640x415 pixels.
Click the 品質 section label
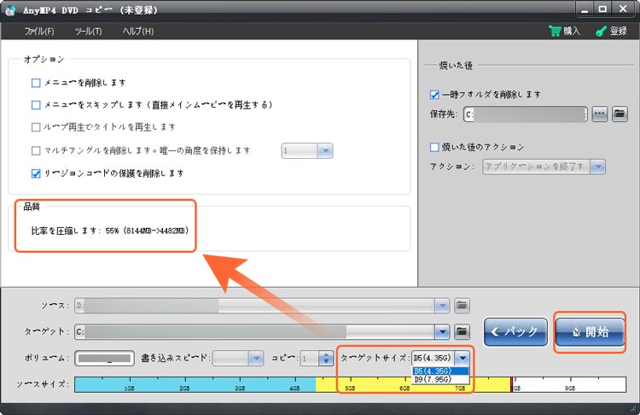click(32, 207)
